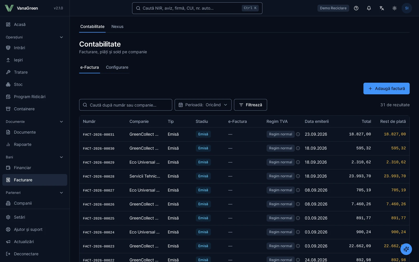
Task: Go to Acasă in sidebar
Action: [35, 24]
